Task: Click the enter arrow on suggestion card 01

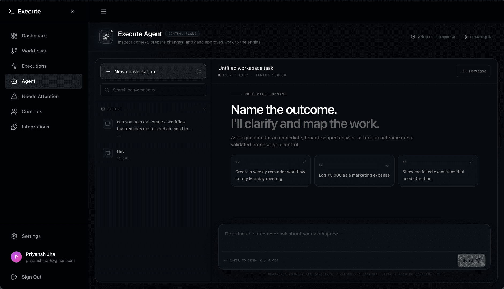Action: click(304, 162)
